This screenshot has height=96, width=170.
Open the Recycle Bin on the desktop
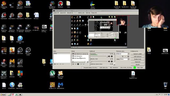pyautogui.click(x=165, y=86)
